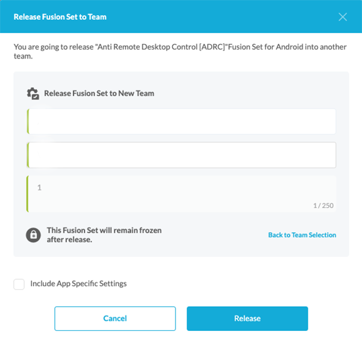Click the green accent bar on first field
The height and width of the screenshot is (337, 362).
click(x=28, y=121)
